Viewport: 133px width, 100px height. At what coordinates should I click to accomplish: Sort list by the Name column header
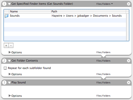pos(30,11)
